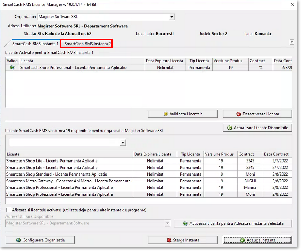Click Versiune Produs header in available licenses table
The height and width of the screenshot is (252, 303).
coord(221,154)
